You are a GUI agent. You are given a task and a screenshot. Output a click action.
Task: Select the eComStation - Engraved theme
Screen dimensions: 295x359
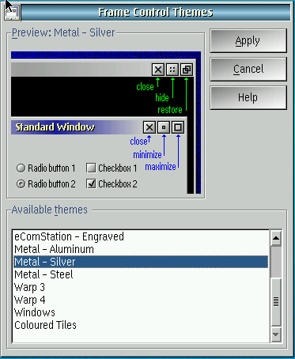(141, 236)
